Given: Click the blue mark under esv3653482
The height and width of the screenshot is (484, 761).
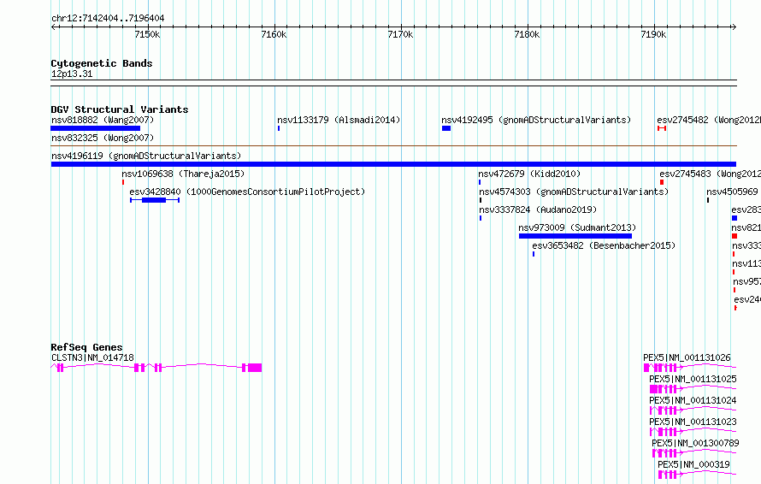Looking at the screenshot, I should pyautogui.click(x=534, y=254).
